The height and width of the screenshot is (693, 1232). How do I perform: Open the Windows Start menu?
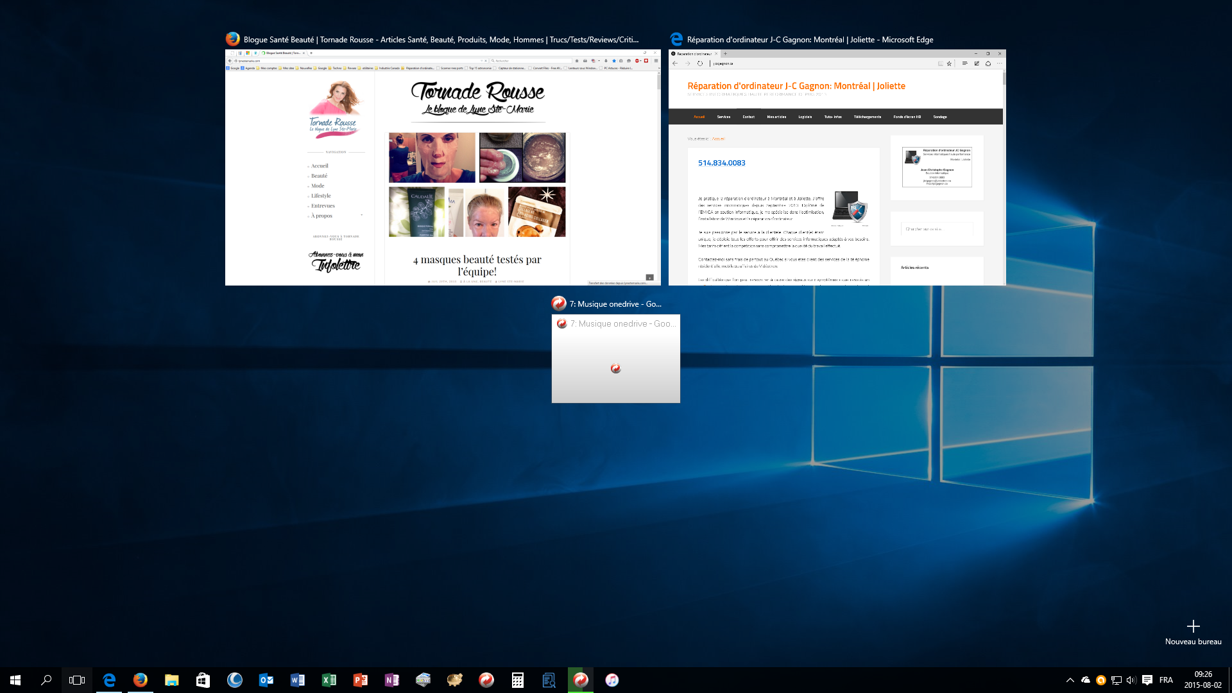(15, 680)
